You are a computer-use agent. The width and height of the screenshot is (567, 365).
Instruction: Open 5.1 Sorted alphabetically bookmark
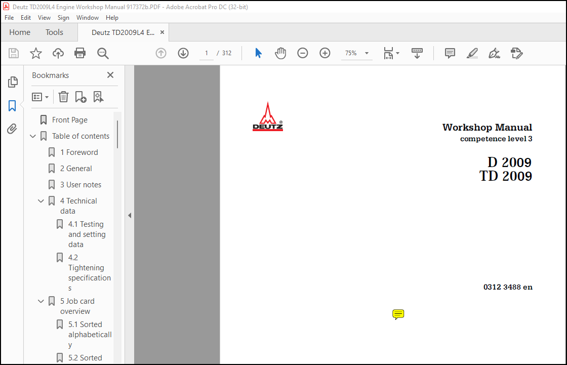tap(90, 335)
